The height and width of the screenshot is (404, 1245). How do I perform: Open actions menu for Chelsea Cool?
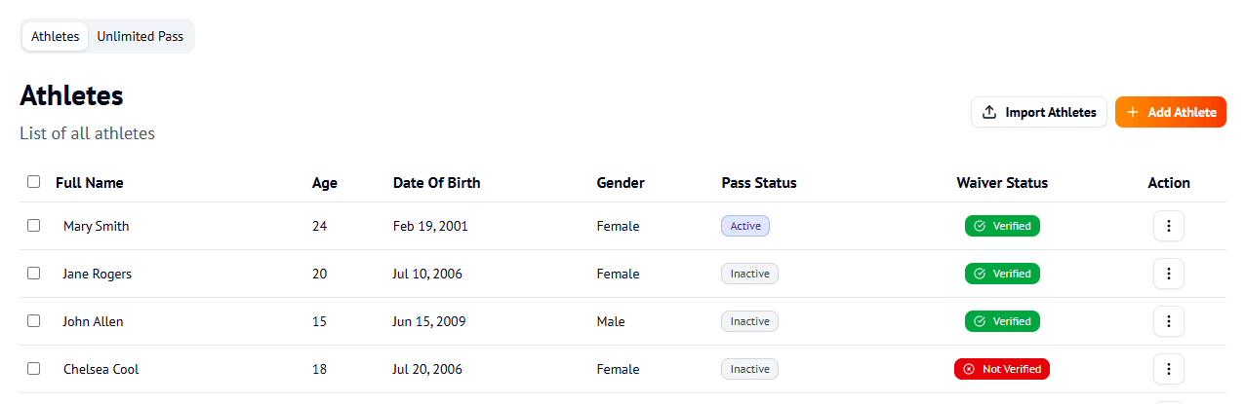pyautogui.click(x=1168, y=369)
